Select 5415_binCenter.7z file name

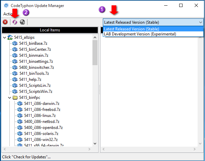pos(35,49)
